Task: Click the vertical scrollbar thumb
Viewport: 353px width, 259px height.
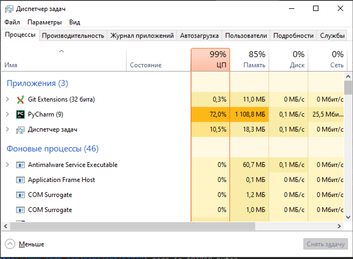Action: coord(348,88)
